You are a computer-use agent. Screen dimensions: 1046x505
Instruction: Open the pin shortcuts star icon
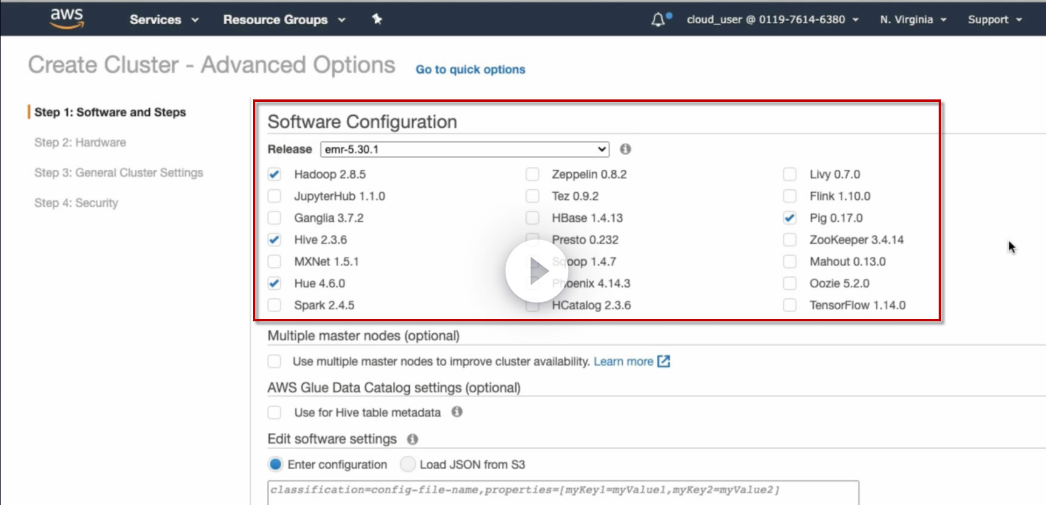(377, 19)
